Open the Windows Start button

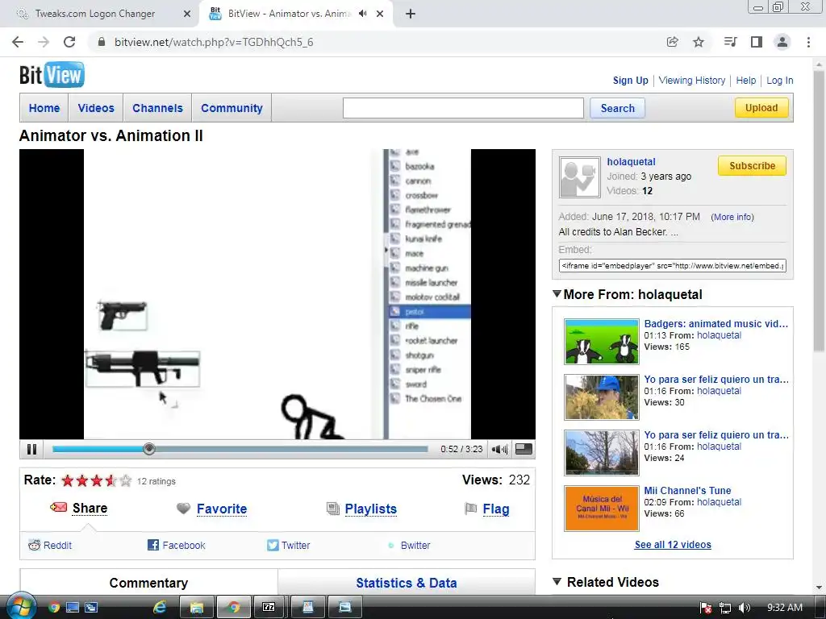[20, 606]
